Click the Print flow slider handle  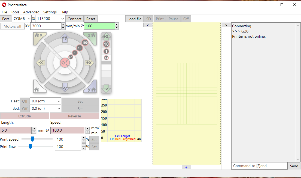click(x=30, y=146)
